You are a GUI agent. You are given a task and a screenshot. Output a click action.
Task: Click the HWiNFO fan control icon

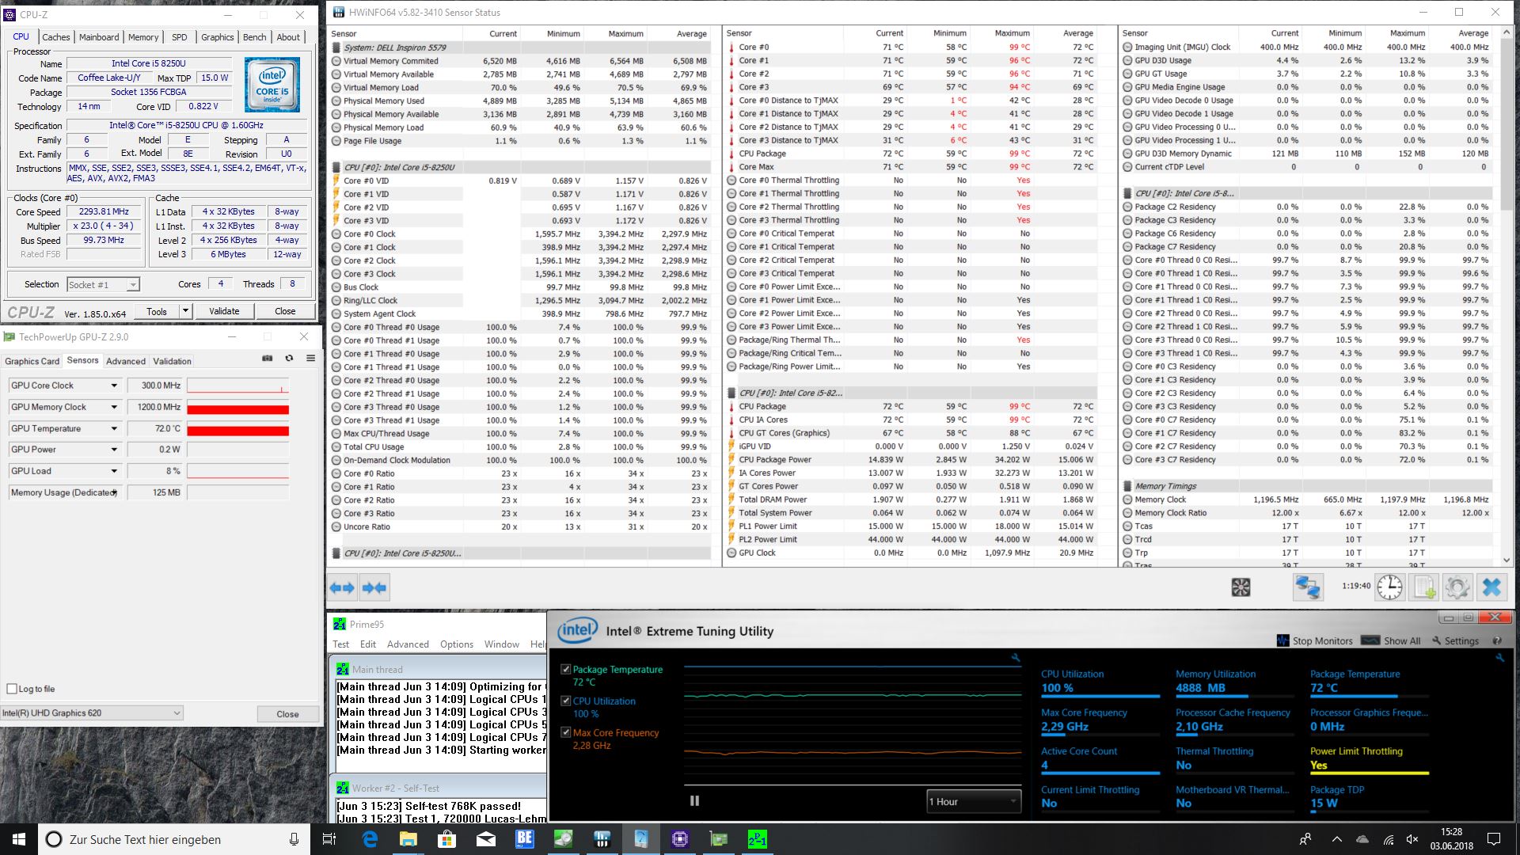1241,587
